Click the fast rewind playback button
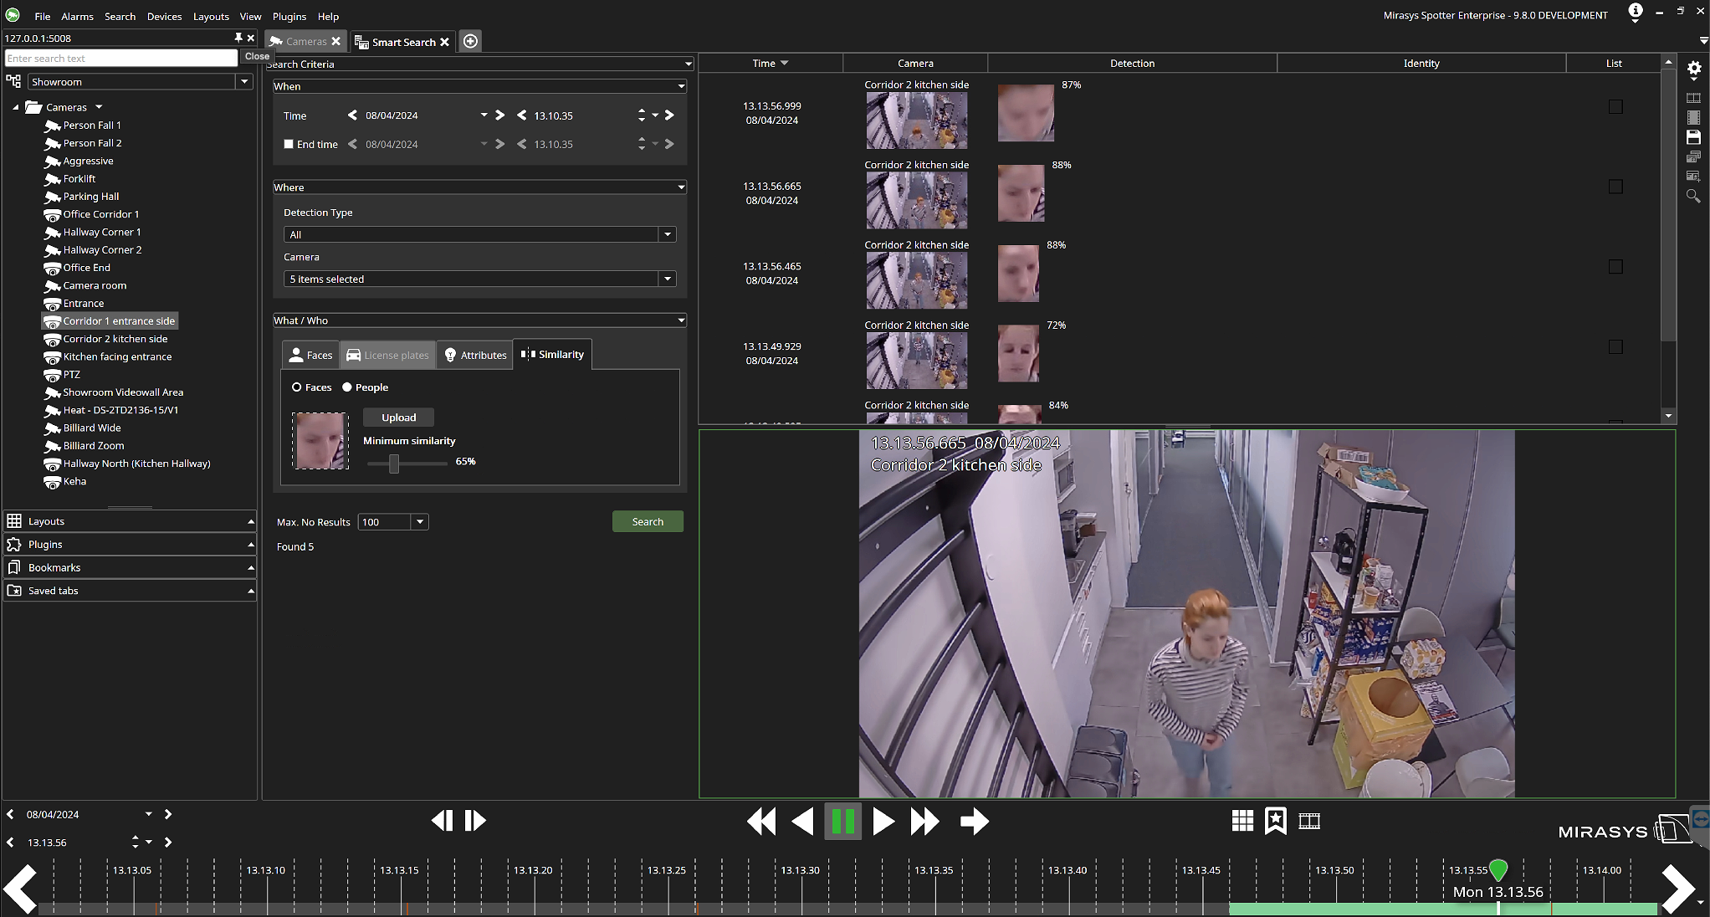1710x917 pixels. click(760, 822)
